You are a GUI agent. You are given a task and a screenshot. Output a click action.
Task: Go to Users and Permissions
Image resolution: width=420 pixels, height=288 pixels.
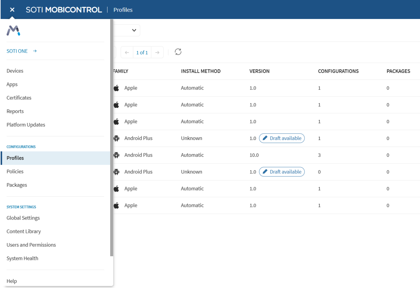coord(31,245)
